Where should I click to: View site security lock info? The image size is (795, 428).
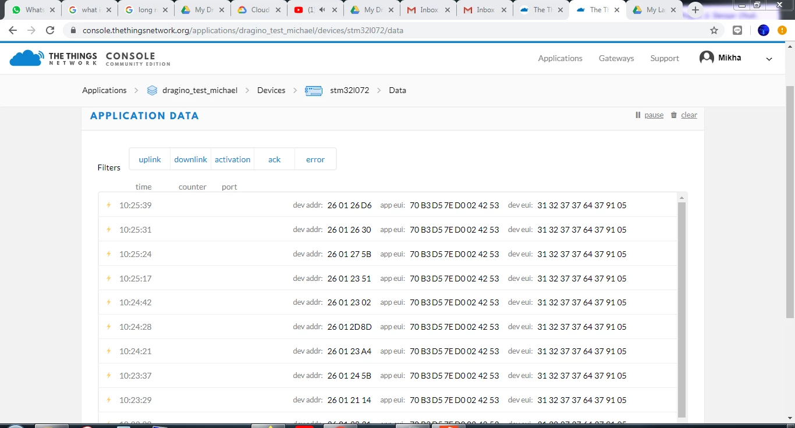73,30
